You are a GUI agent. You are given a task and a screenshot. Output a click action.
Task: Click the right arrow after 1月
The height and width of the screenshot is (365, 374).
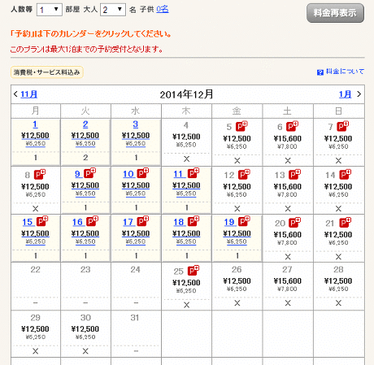coord(359,94)
